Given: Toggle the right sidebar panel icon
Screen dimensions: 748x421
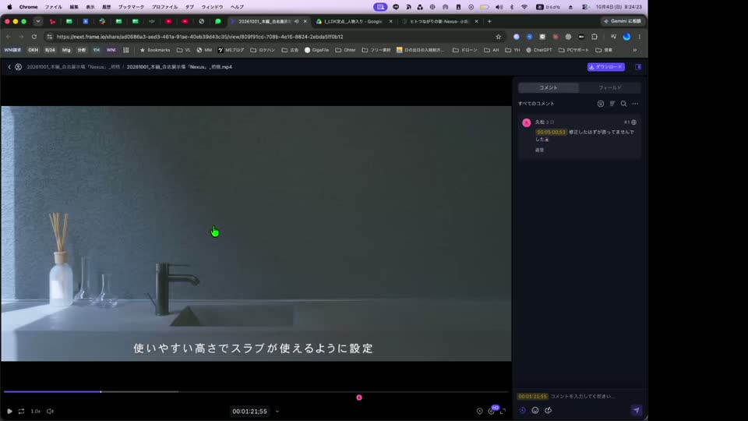Looking at the screenshot, I should [638, 67].
